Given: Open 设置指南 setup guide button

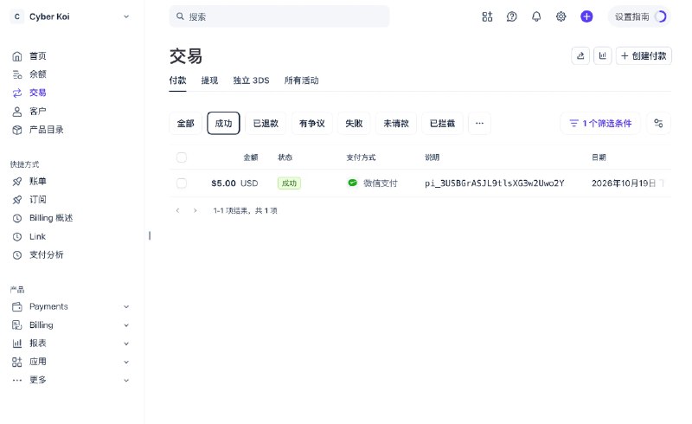Looking at the screenshot, I should pos(640,16).
